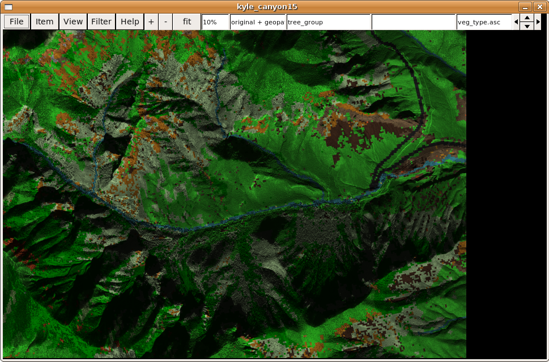The image size is (549, 362).
Task: Click the fit button
Action: [187, 22]
